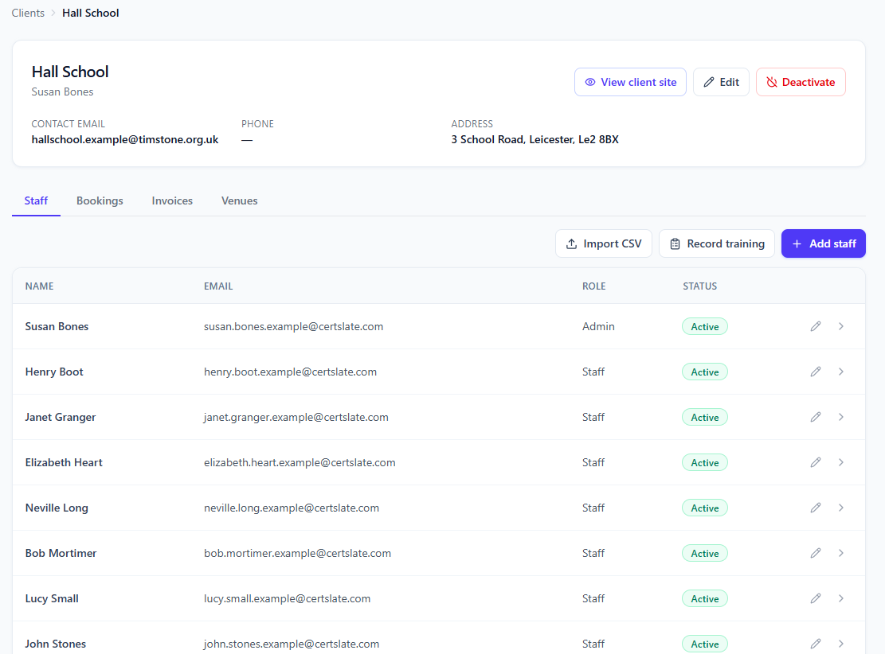
Task: Select the name Bob Mortimer
Action: tap(61, 553)
